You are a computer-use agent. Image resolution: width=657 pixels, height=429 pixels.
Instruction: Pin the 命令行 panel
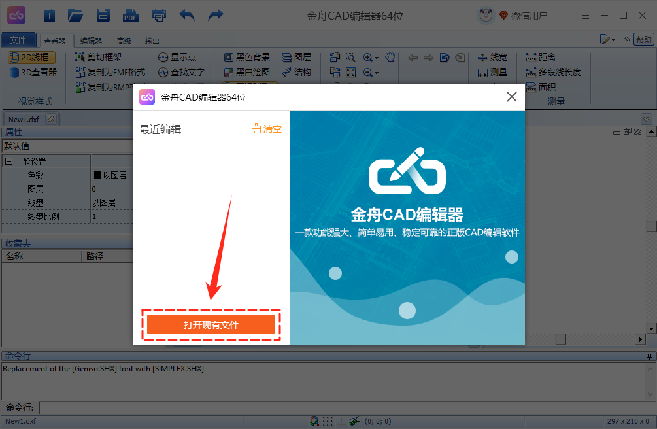[x=649, y=356]
